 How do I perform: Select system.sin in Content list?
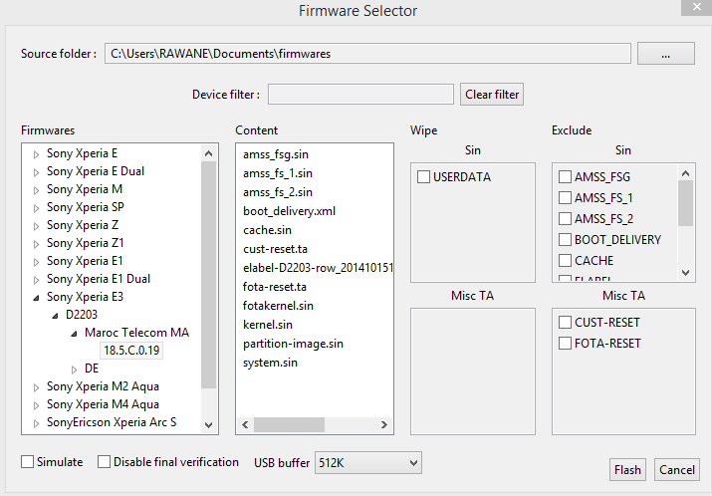(270, 363)
